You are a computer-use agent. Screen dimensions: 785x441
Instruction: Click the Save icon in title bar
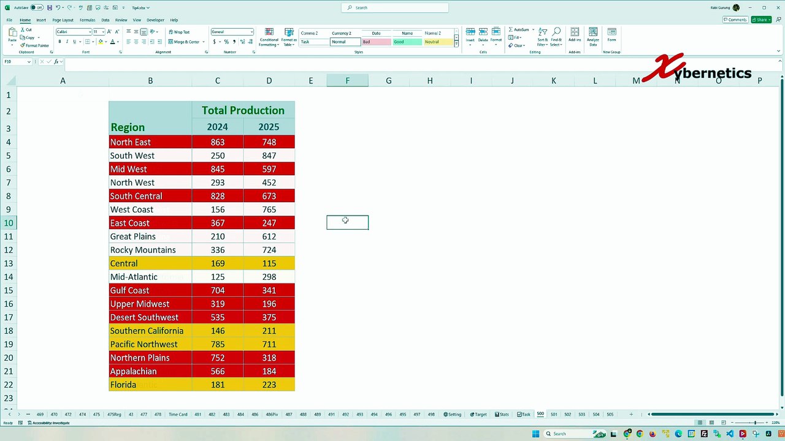click(49, 8)
